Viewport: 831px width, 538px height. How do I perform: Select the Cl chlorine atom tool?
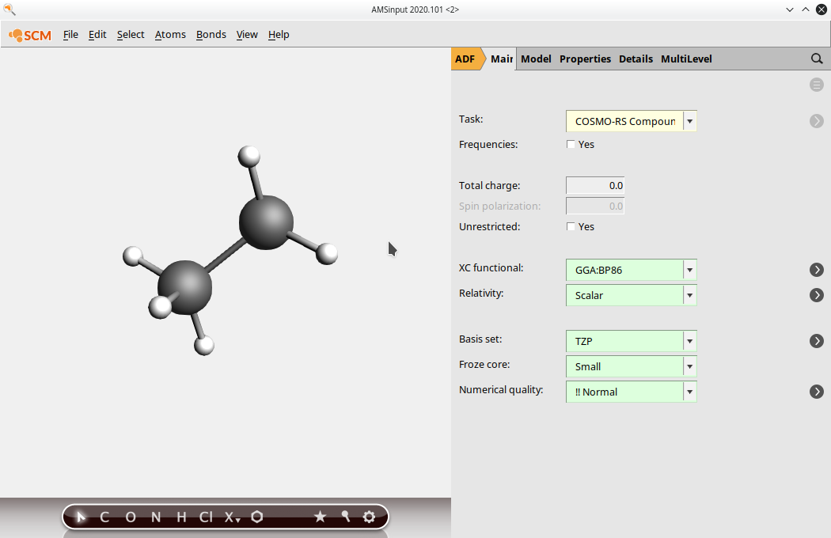tap(206, 517)
